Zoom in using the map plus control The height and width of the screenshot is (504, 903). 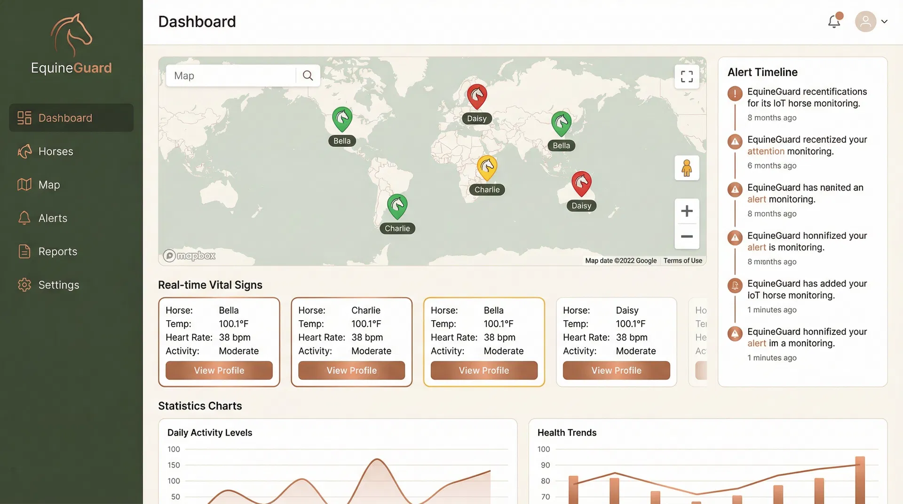tap(687, 211)
